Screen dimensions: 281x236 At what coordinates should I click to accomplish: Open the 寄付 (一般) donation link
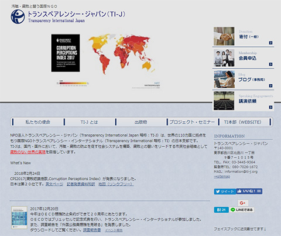click(x=249, y=37)
